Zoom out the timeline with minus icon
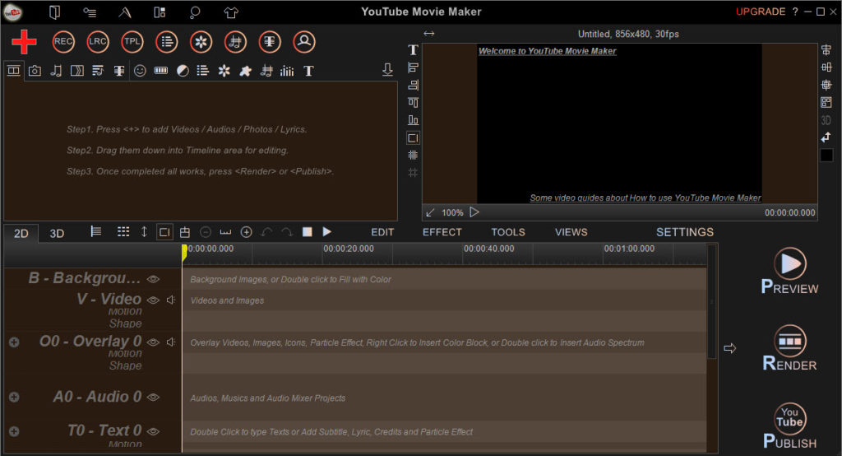842x456 pixels. pos(205,232)
